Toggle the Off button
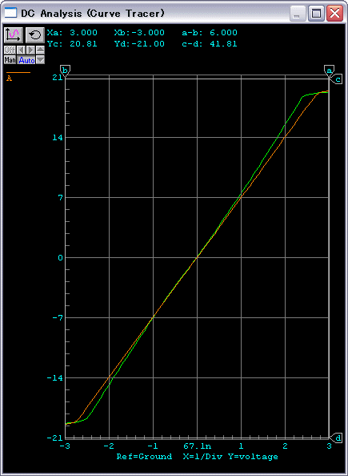Image resolution: width=348 pixels, height=476 pixels. [x=10, y=50]
